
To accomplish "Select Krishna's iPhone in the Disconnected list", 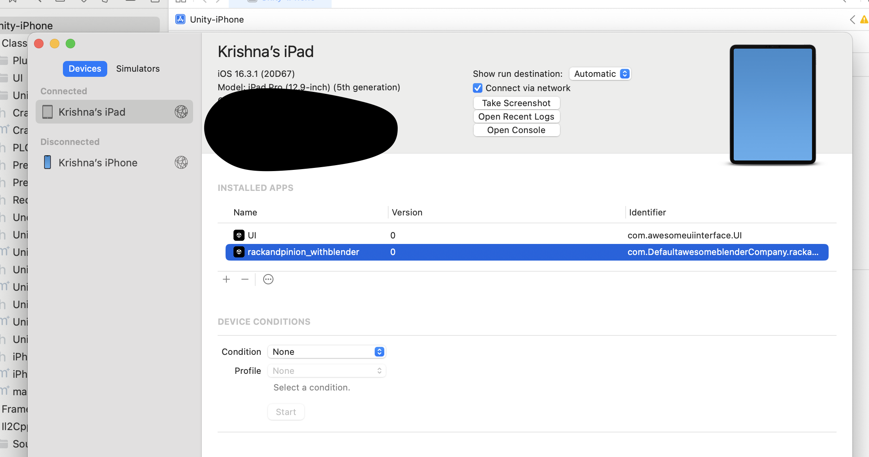I will [x=98, y=162].
